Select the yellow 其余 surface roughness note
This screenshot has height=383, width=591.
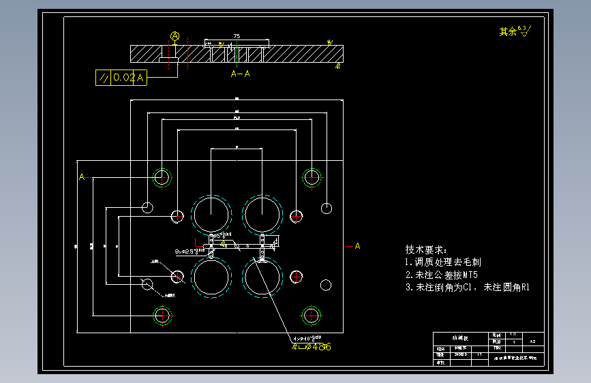515,31
